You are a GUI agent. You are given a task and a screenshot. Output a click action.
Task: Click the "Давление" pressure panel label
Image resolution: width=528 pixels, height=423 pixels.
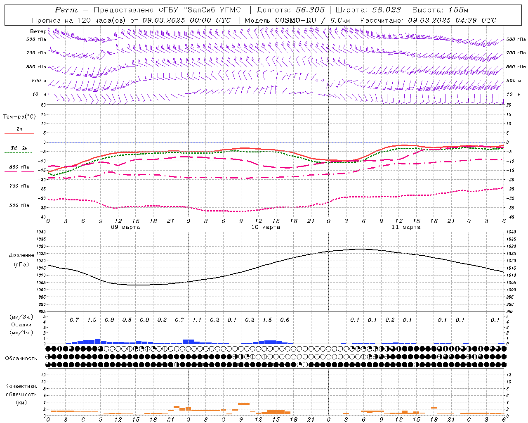[21, 255]
